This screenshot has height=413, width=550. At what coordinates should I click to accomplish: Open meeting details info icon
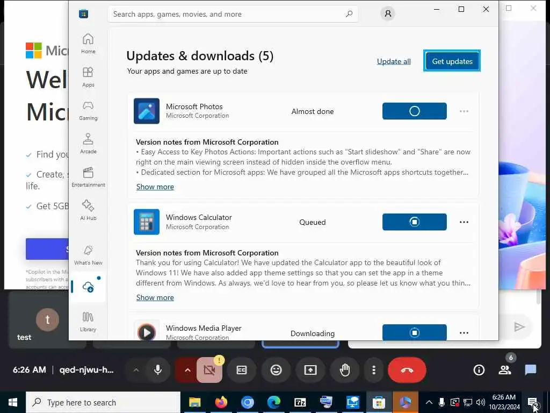(x=479, y=370)
